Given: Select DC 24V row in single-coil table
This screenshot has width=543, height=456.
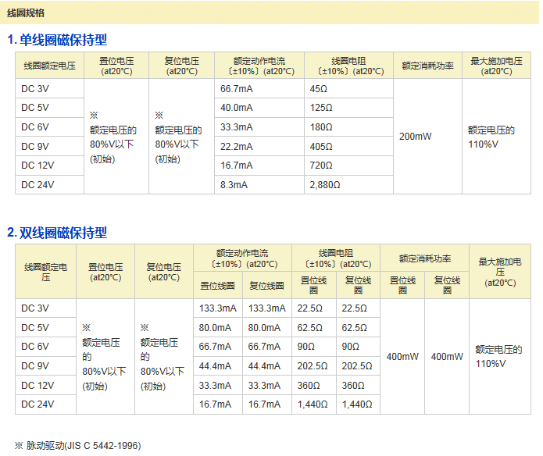Looking at the screenshot, I should click(38, 184).
